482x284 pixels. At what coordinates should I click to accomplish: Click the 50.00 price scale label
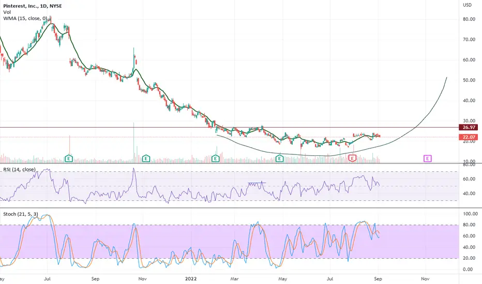469,80
